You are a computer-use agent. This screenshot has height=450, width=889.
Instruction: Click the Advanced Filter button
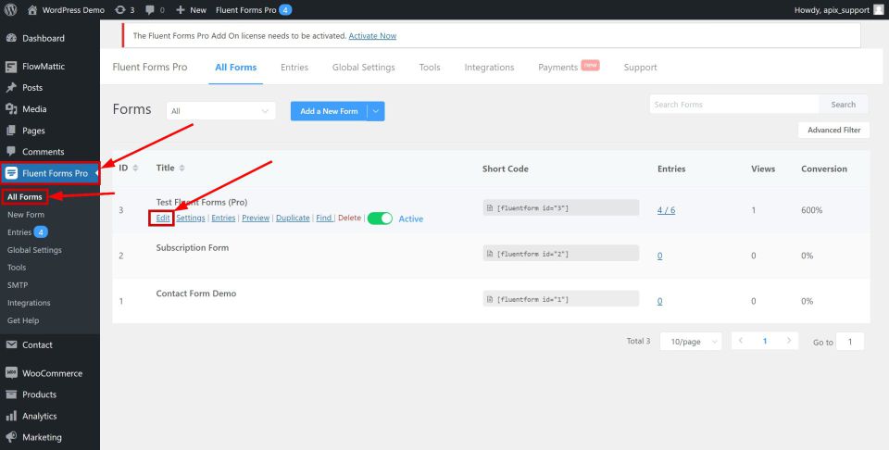click(833, 131)
